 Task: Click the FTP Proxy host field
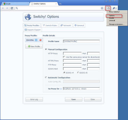[x=72, y=65]
